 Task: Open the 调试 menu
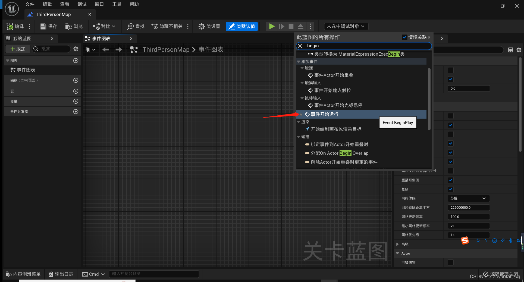coord(82,4)
